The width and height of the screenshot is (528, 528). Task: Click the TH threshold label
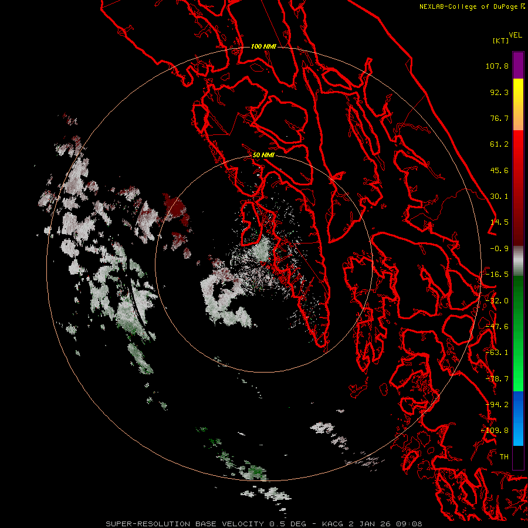click(x=504, y=457)
